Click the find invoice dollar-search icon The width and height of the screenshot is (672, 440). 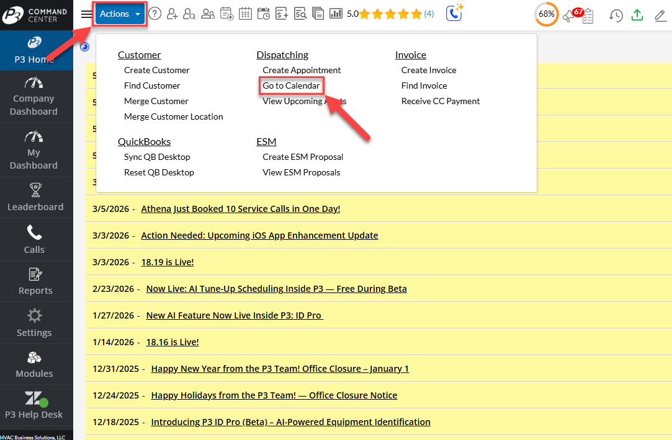click(300, 14)
